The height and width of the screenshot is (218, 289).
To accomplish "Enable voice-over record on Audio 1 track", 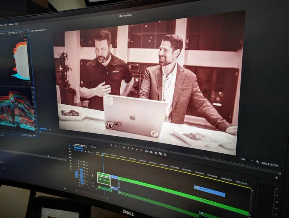I will tap(93, 176).
